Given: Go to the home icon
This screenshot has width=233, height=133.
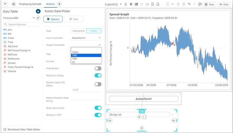Looking at the screenshot, I should click(14, 4).
